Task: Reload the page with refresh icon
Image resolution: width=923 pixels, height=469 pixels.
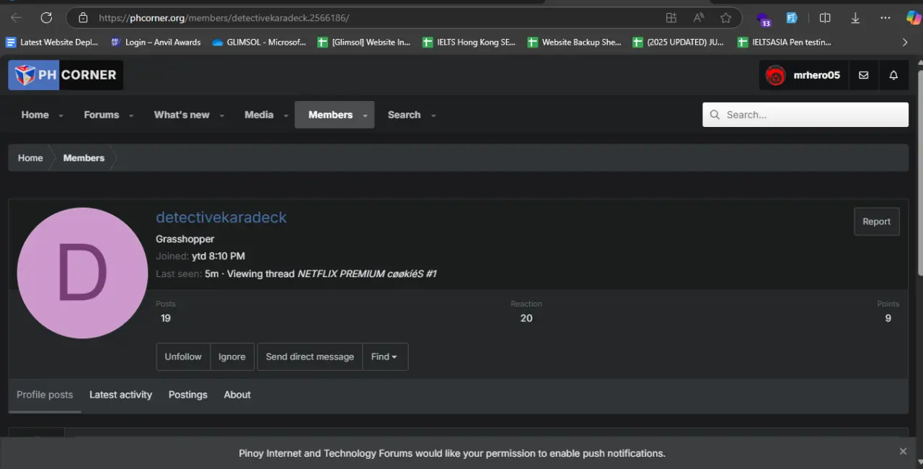Action: (x=46, y=18)
